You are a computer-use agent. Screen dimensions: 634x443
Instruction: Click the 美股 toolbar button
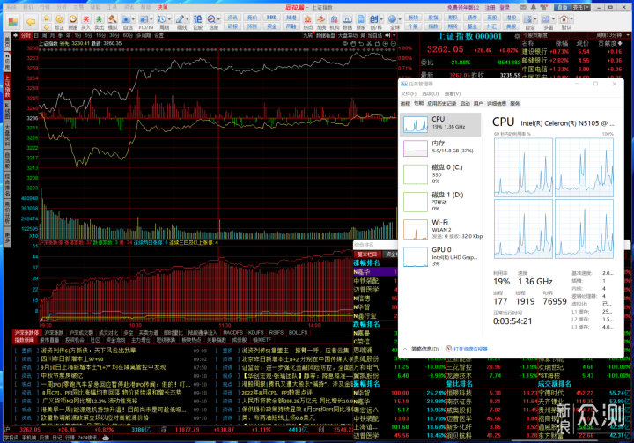pos(512,26)
